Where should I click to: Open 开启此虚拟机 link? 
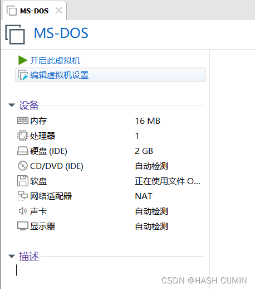coord(55,60)
